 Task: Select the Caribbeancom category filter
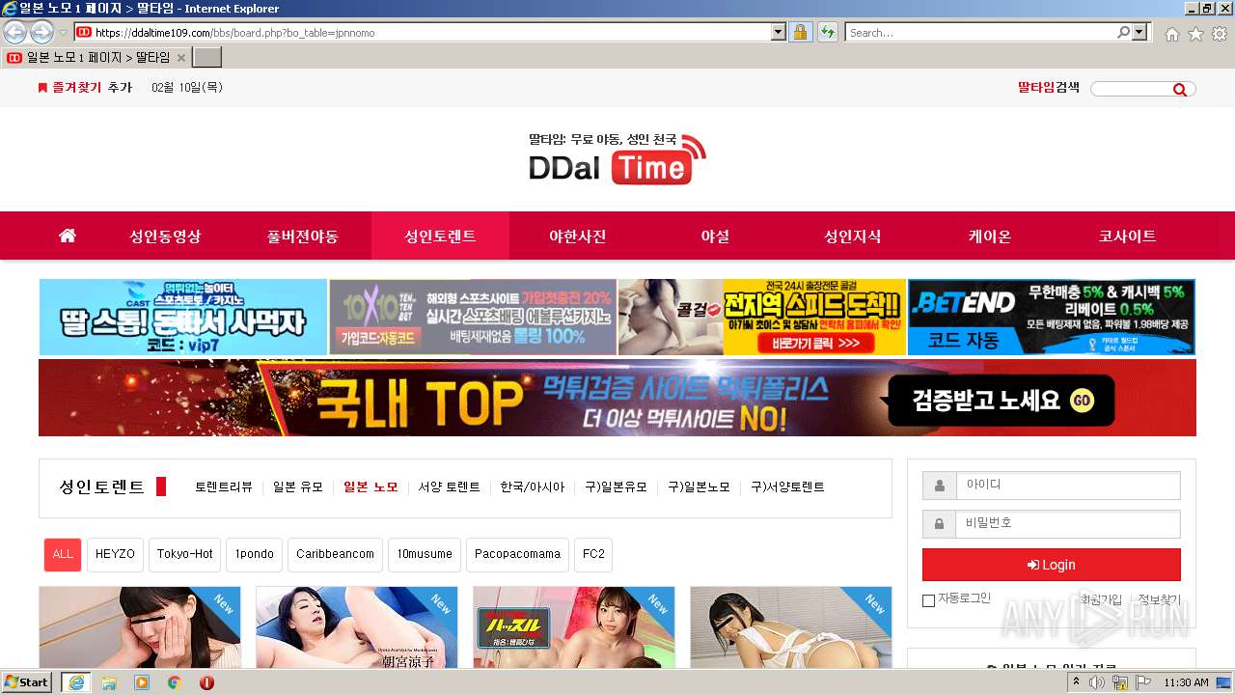335,555
